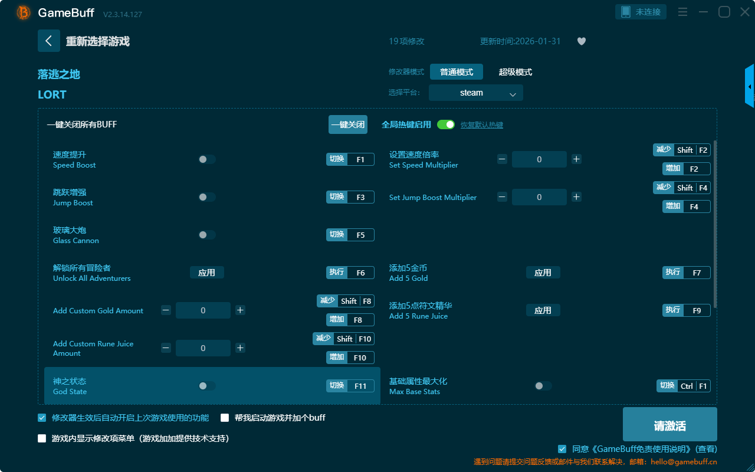
Task: Click minus icon for Add Custom Gold Amount
Action: point(166,310)
